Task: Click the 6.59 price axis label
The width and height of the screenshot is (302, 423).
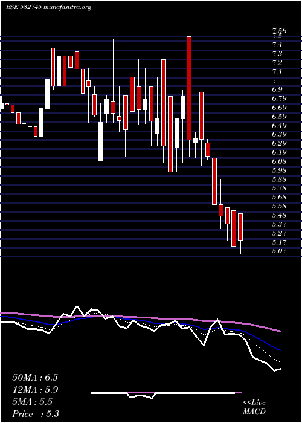Action: (x=279, y=117)
